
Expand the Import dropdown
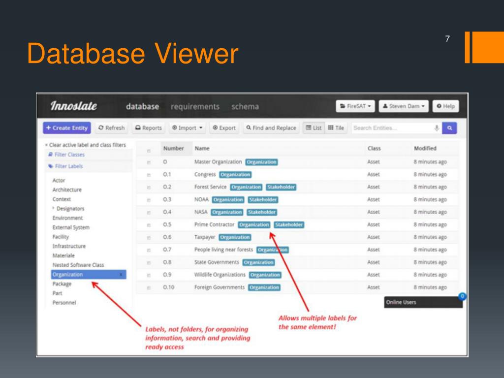tap(187, 128)
